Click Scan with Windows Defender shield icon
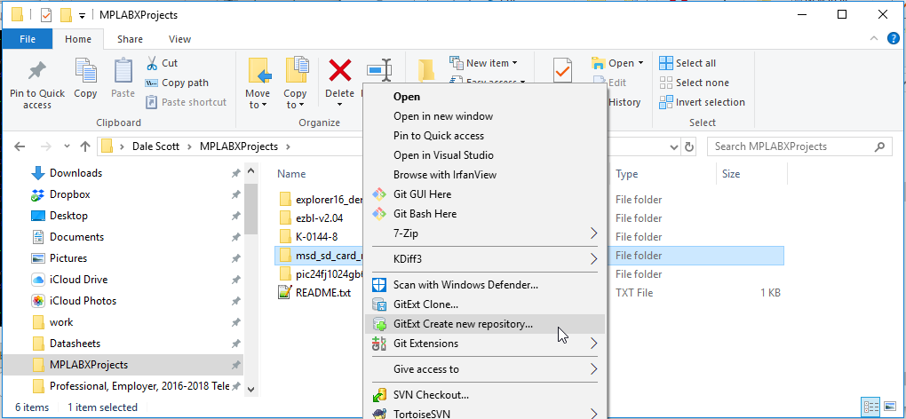The width and height of the screenshot is (906, 419). click(379, 285)
